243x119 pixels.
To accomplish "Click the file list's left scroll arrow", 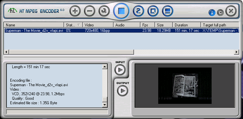I will pos(6,52).
